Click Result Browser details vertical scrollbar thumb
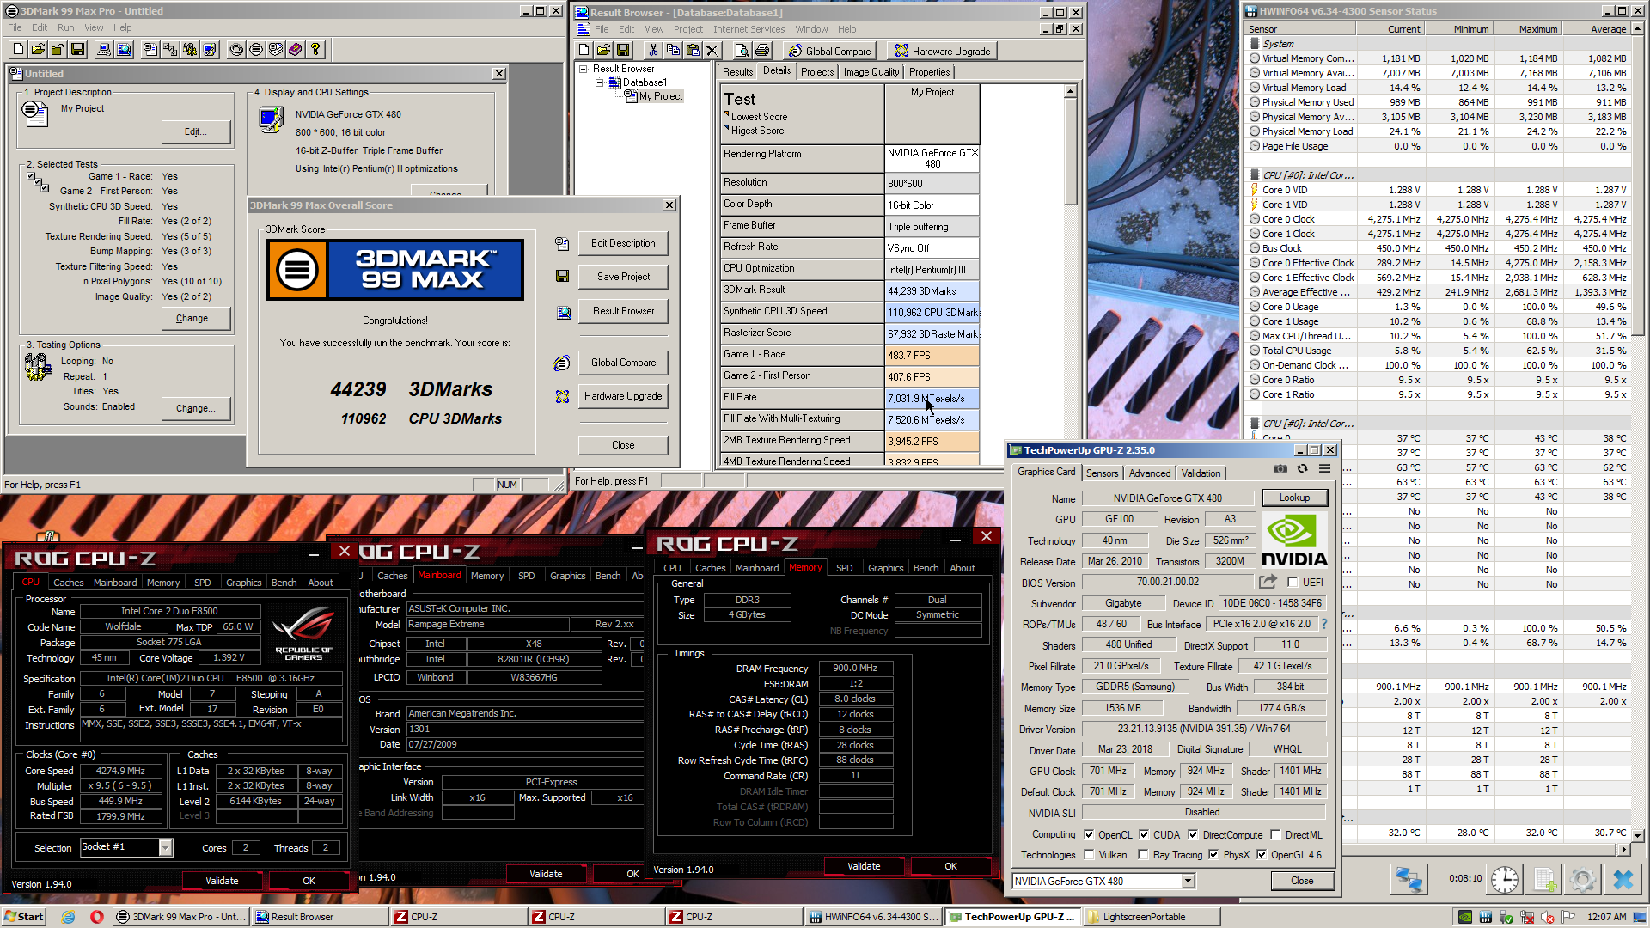This screenshot has width=1650, height=928. 1070,151
